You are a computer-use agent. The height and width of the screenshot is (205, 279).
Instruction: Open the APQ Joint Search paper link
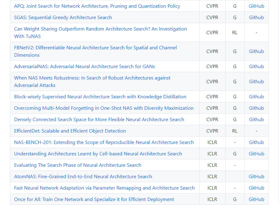point(97,6)
